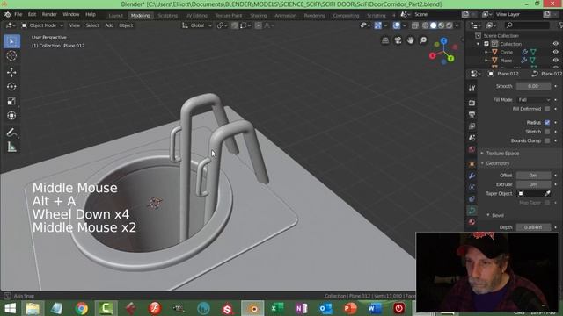Screen dimensions: 563x316
Task: Collapse the Collection tree node
Action: tap(478, 44)
